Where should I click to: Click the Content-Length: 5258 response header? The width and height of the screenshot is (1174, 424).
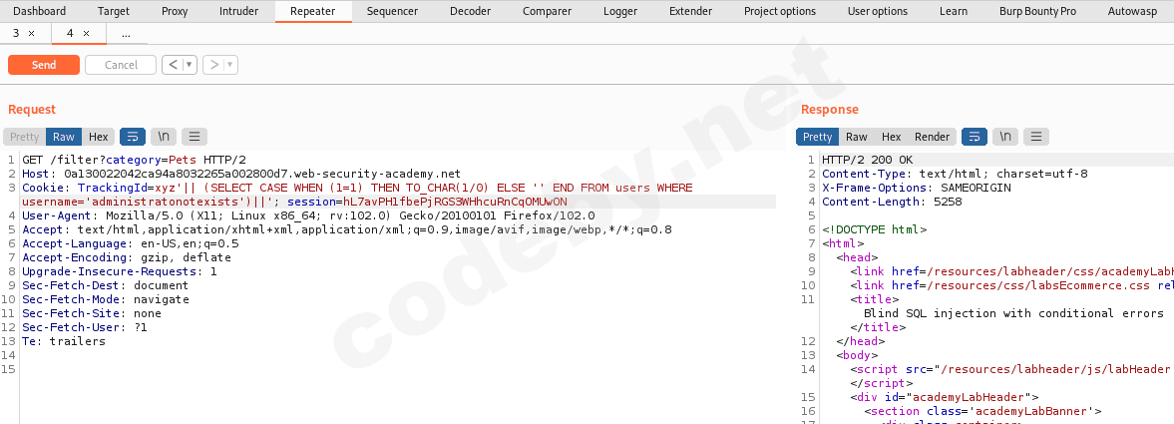[x=892, y=202]
